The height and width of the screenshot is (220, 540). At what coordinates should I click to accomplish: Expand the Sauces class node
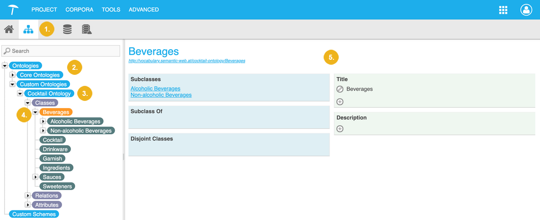click(35, 177)
